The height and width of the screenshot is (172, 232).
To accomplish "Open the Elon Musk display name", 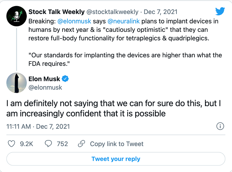I will tap(44, 79).
